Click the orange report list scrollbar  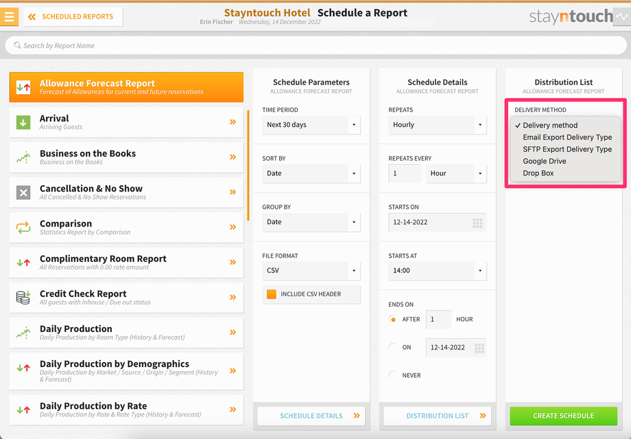[x=248, y=165]
